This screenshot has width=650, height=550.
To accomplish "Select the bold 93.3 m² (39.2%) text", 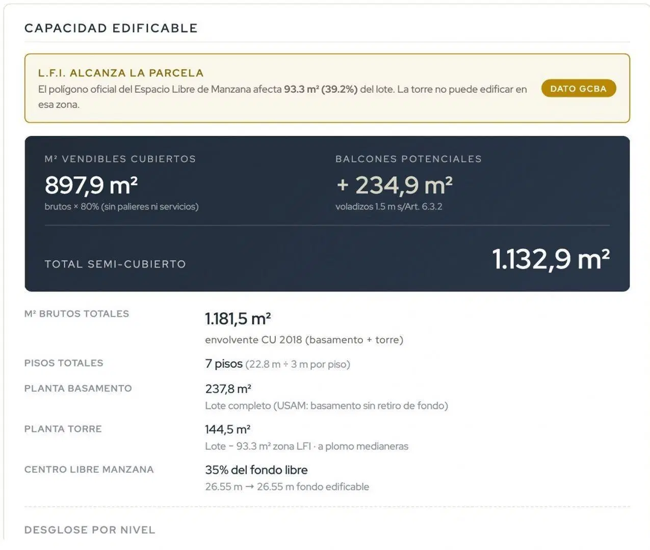I will point(321,89).
